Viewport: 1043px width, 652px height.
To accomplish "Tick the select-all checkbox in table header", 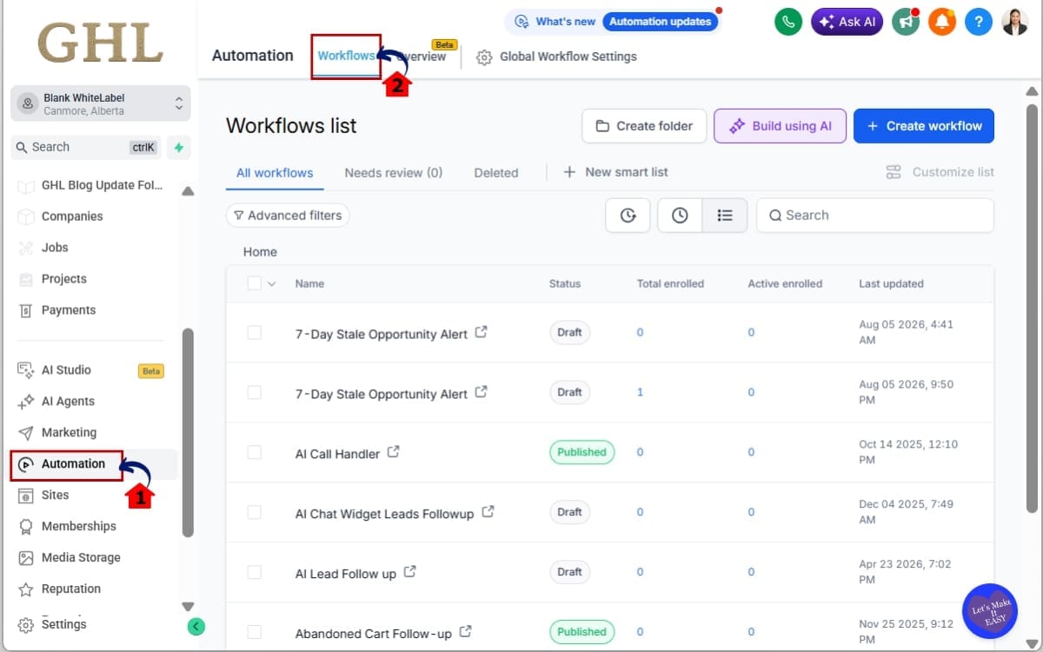I will [254, 283].
